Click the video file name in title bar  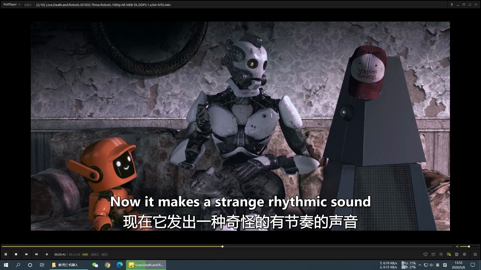click(x=103, y=5)
